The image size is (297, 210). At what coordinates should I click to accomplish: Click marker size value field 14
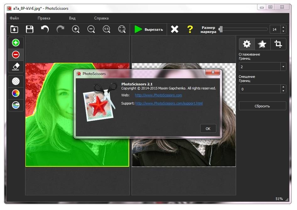pyautogui.click(x=275, y=30)
